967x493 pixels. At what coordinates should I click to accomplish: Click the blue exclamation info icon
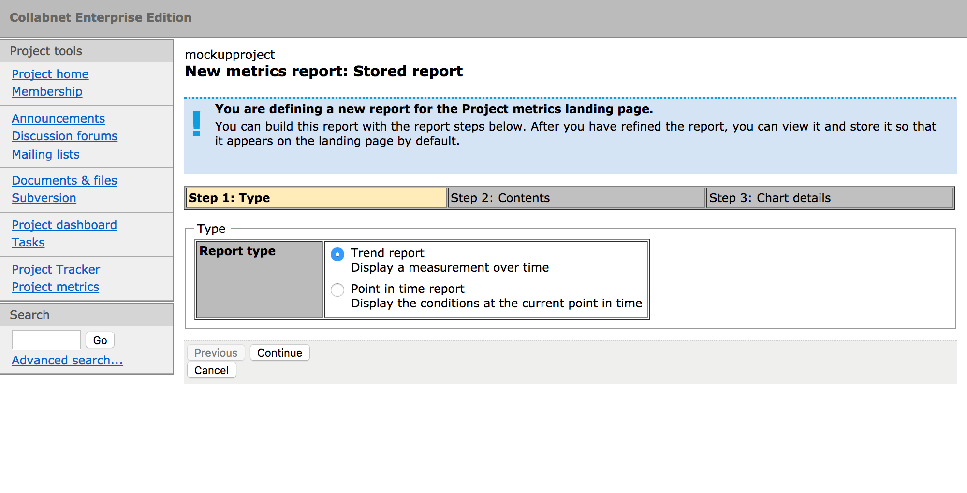[x=196, y=124]
